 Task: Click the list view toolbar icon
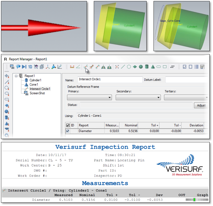click(x=196, y=67)
